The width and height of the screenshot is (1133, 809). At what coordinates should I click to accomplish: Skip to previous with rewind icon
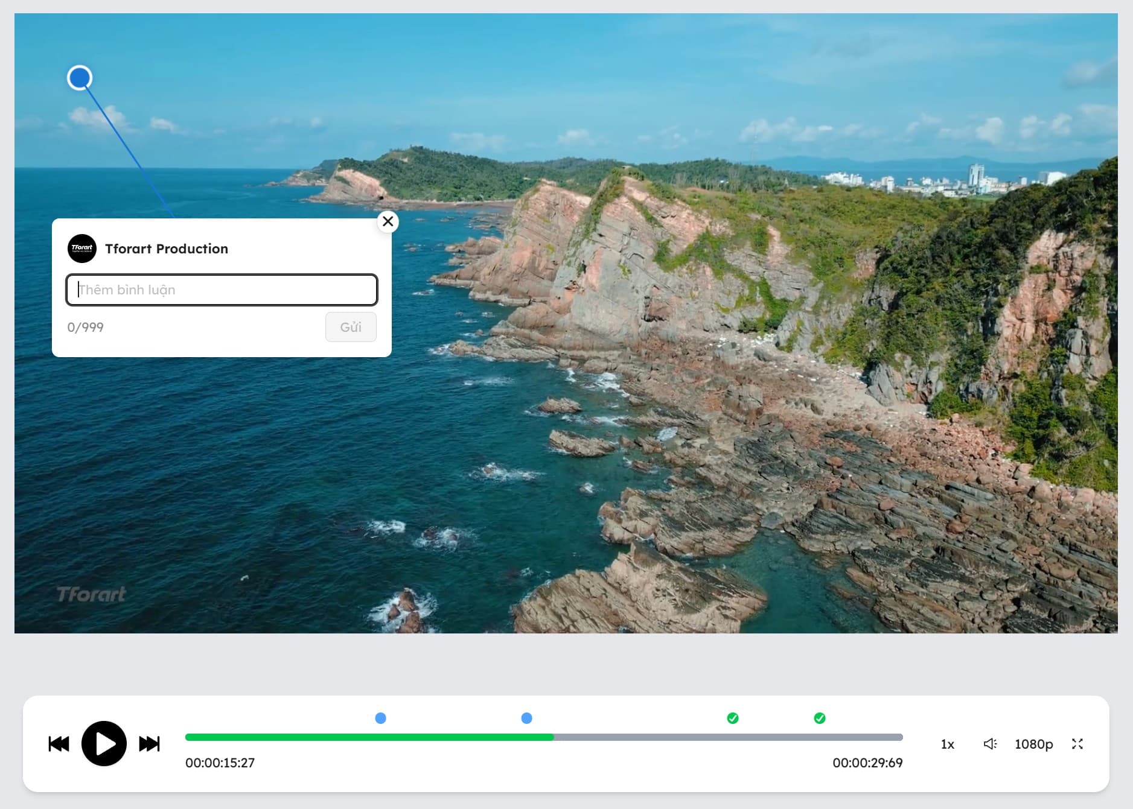pos(59,744)
